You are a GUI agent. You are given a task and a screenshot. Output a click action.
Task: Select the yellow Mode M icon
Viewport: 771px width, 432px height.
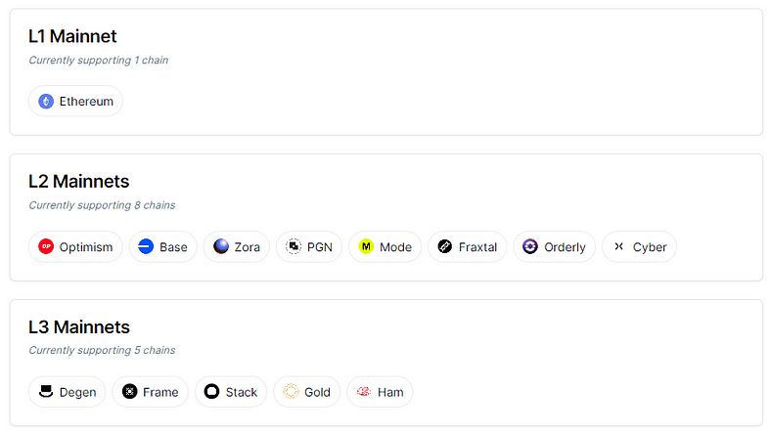click(366, 246)
